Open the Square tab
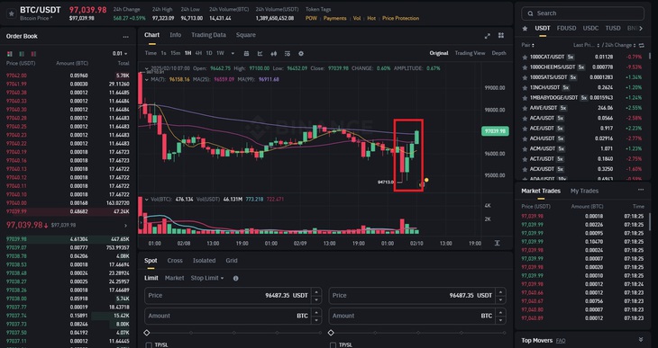The height and width of the screenshot is (348, 658). click(x=245, y=35)
